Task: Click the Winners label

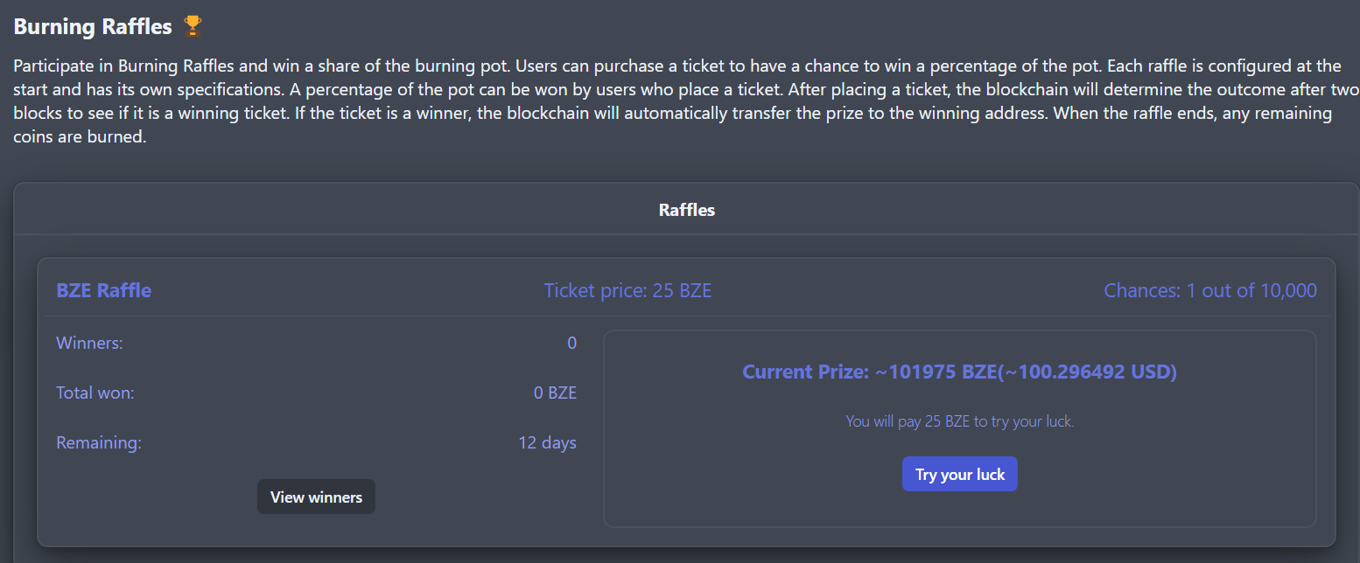Action: (89, 343)
